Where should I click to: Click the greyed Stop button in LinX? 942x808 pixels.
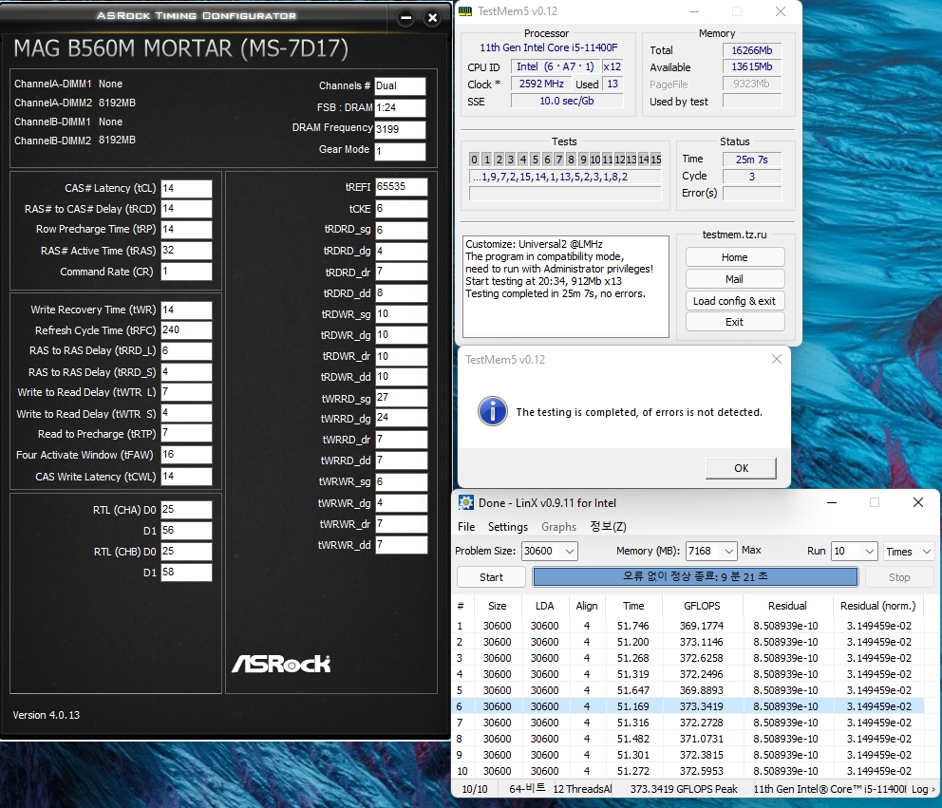(x=899, y=577)
